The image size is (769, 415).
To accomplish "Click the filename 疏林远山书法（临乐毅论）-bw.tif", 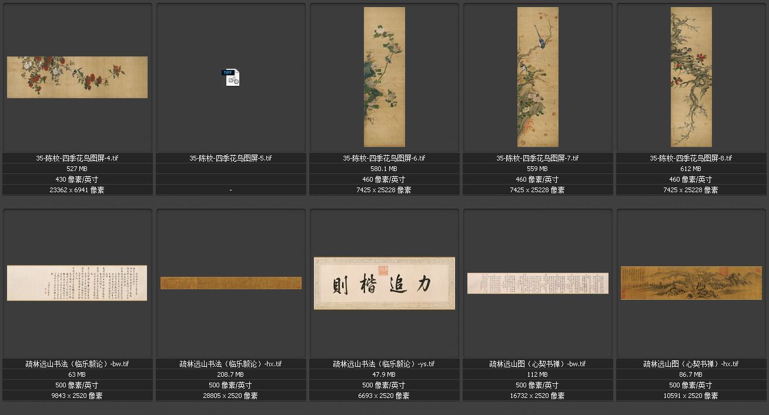I will 77,364.
